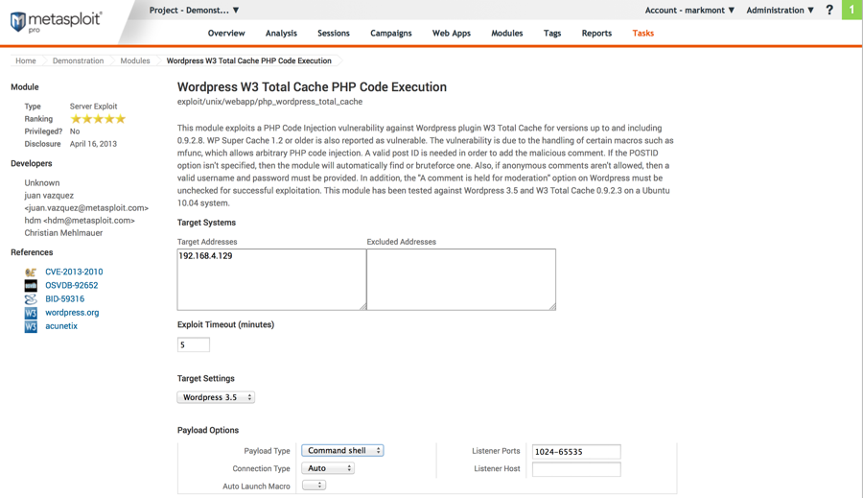
Task: Click the Listener Host field
Action: [576, 469]
